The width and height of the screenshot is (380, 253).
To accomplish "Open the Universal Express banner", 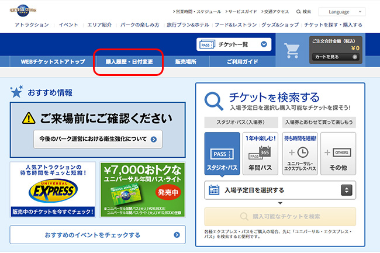I will tap(53, 189).
